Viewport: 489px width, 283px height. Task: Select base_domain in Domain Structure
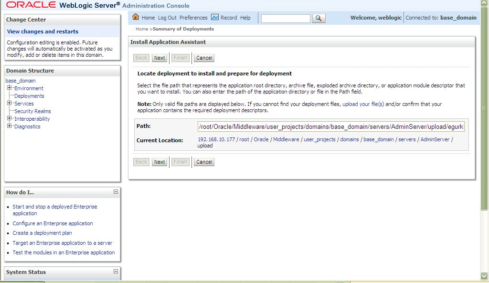click(x=21, y=81)
